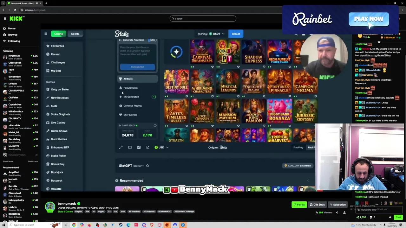Reload the page in the browser

15,10
